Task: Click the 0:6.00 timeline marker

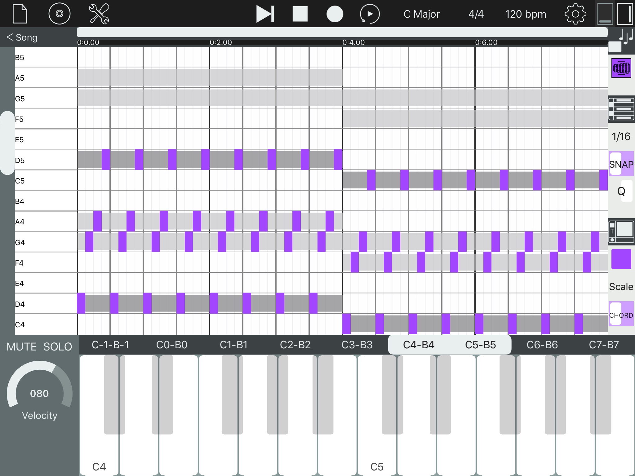Action: (x=486, y=42)
